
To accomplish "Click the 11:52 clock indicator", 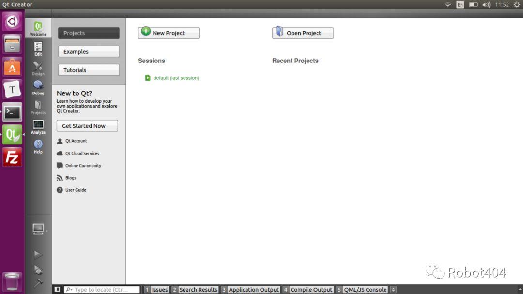I will [x=502, y=5].
